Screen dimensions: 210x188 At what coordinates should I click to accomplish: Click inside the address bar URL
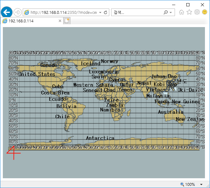63,12
